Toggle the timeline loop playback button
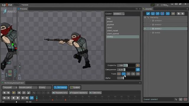The width and height of the screenshot is (189, 106). coord(32,98)
